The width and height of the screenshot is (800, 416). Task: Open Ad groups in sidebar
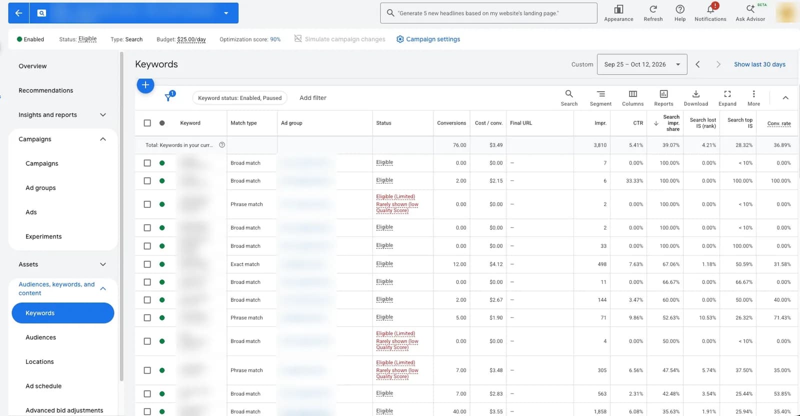(40, 188)
